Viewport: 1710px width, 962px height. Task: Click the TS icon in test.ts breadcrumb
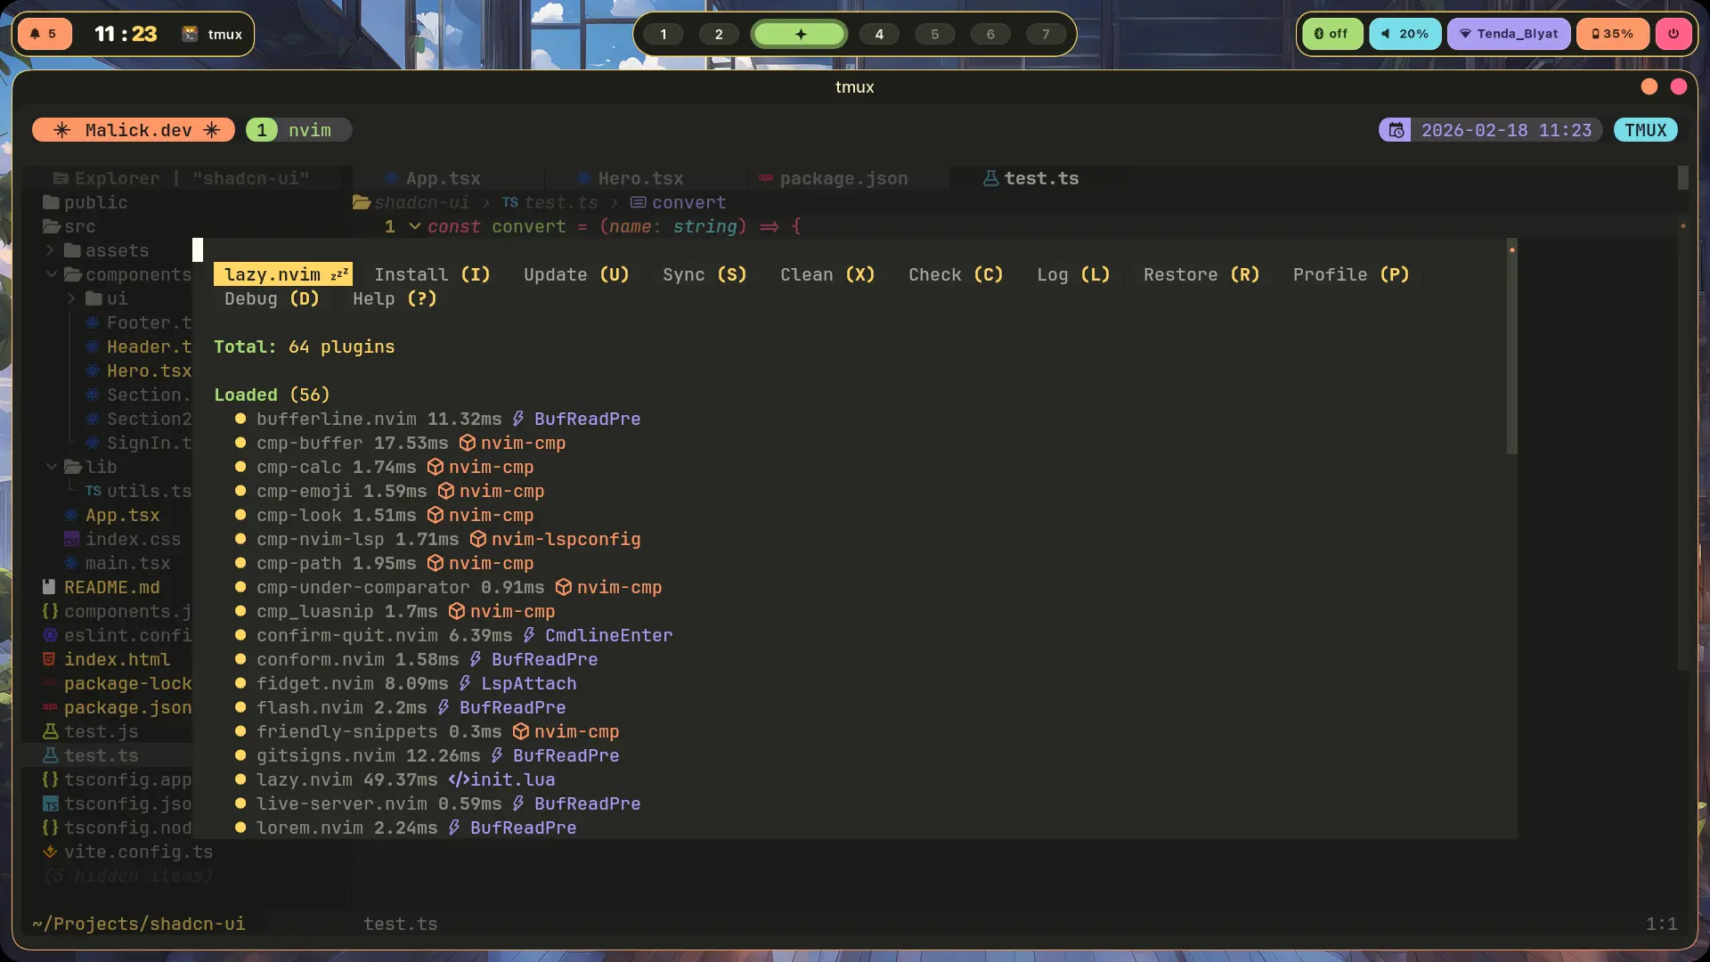coord(509,202)
